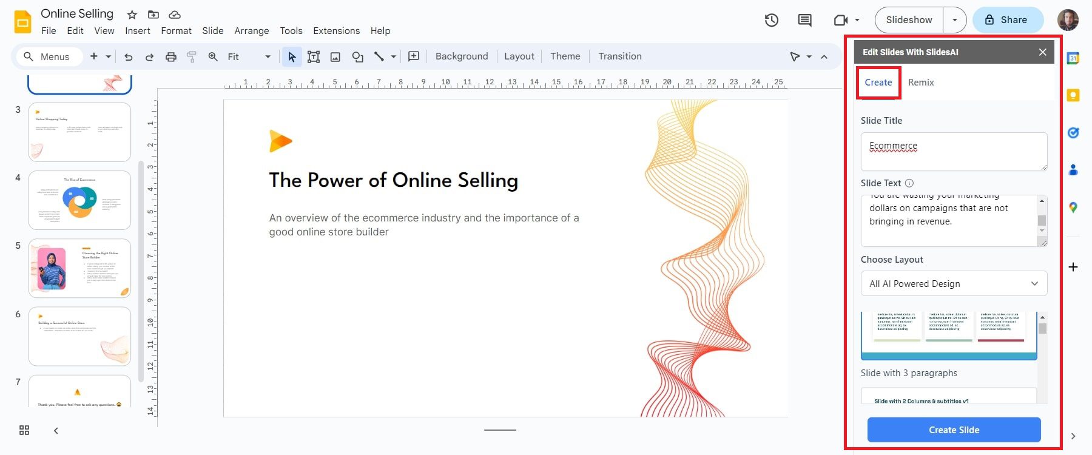The height and width of the screenshot is (455, 1092).
Task: Switch to the Remix tab
Action: 920,83
